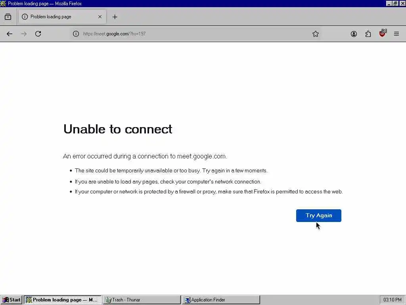Viewport: 406px width, 305px height.
Task: Go forward one page
Action: coord(24,34)
